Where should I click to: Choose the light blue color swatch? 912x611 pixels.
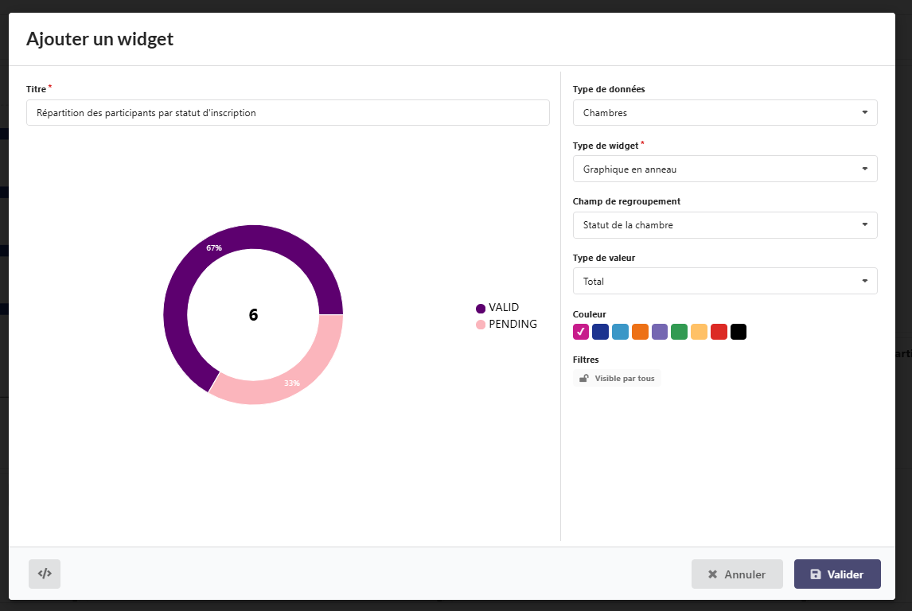[620, 332]
